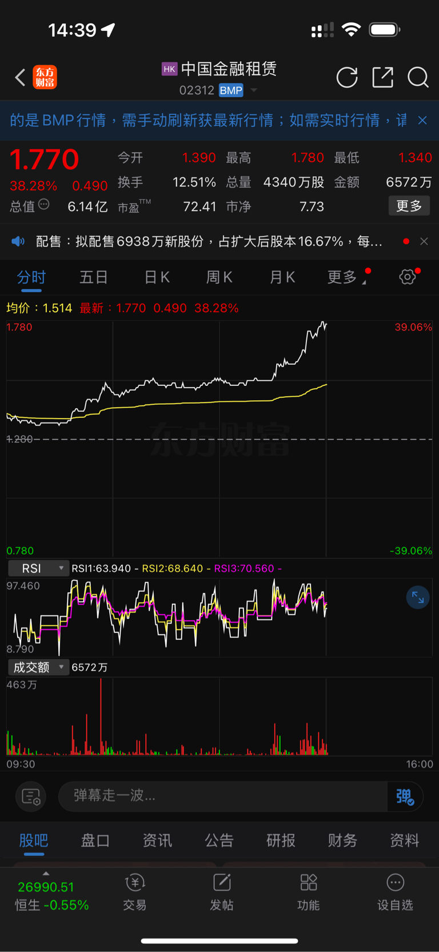
Task: Tap the RSI indicator chart
Action: point(219,617)
